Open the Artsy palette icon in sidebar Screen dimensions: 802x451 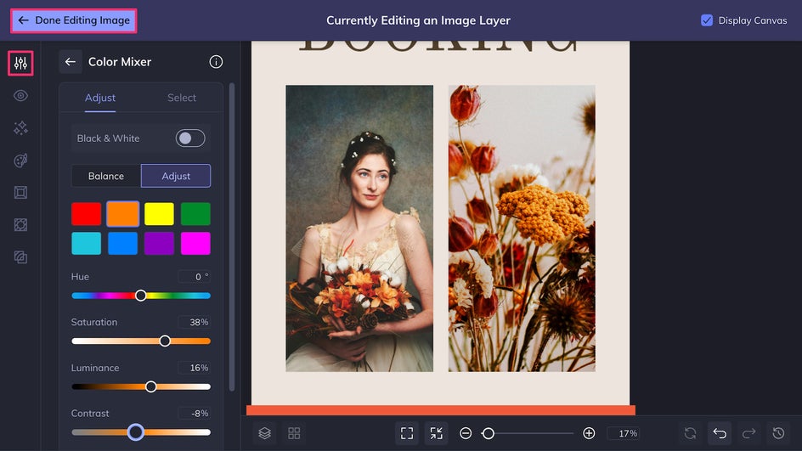pos(20,161)
